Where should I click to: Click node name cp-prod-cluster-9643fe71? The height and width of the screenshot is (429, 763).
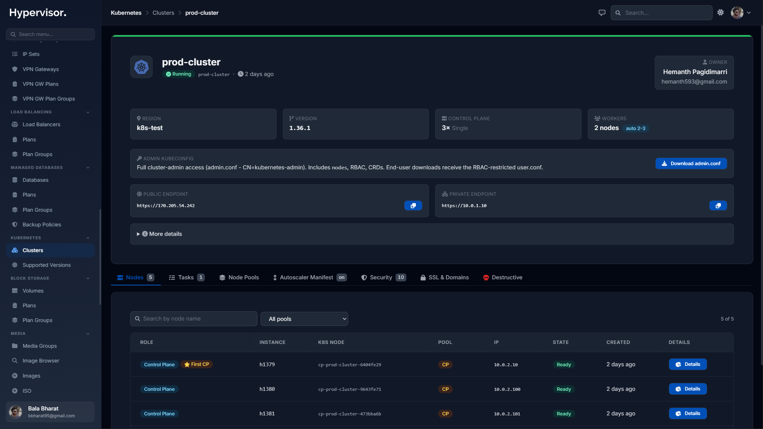(350, 389)
